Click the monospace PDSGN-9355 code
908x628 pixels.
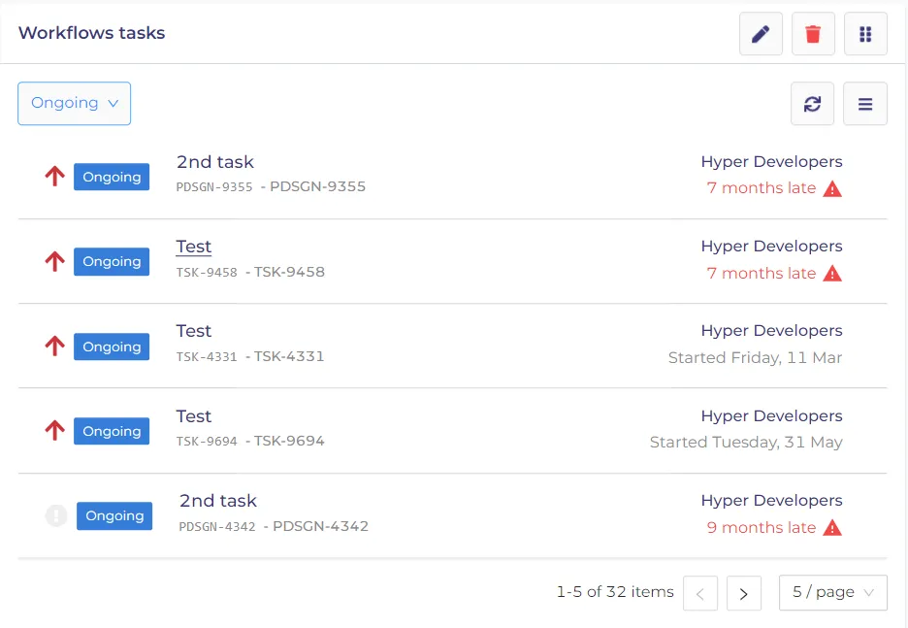coord(214,187)
